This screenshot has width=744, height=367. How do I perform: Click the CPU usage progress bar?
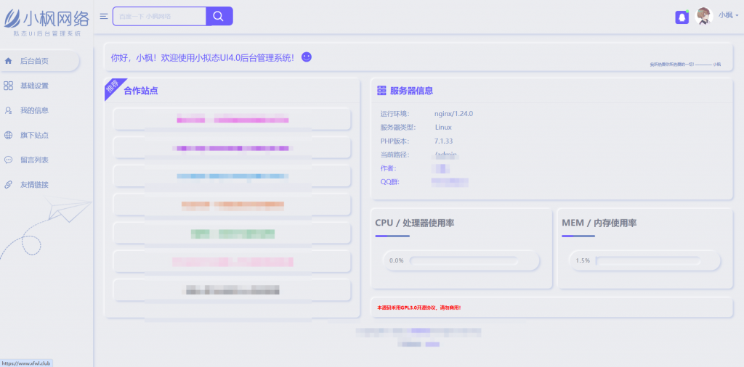click(464, 260)
